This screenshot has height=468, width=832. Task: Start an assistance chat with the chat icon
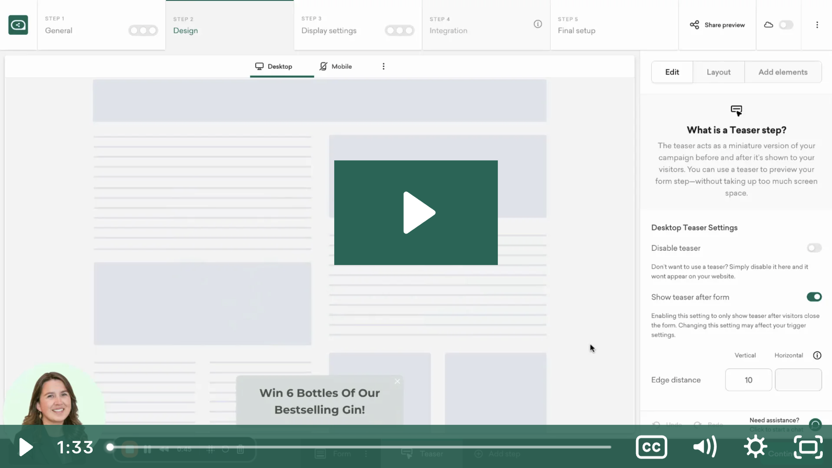[x=815, y=425]
